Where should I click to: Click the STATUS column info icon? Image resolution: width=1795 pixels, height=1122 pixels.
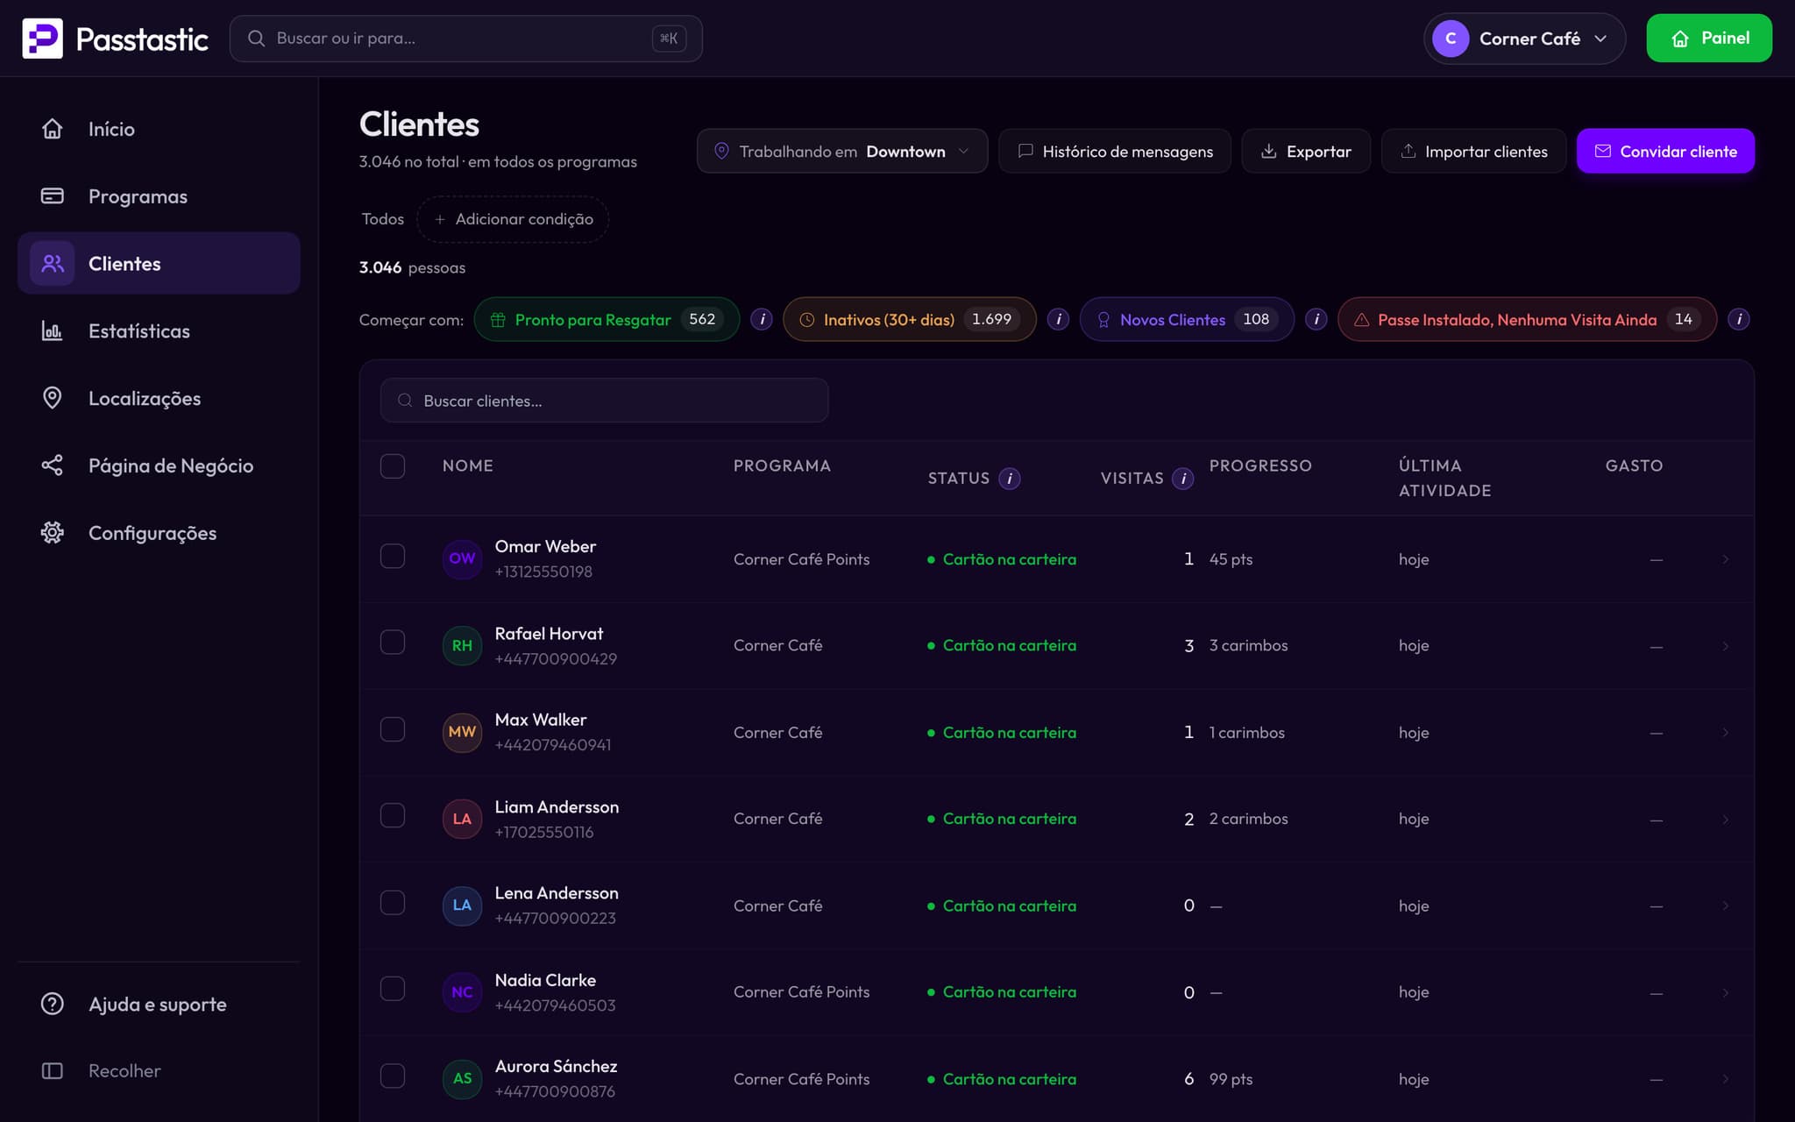(1010, 479)
